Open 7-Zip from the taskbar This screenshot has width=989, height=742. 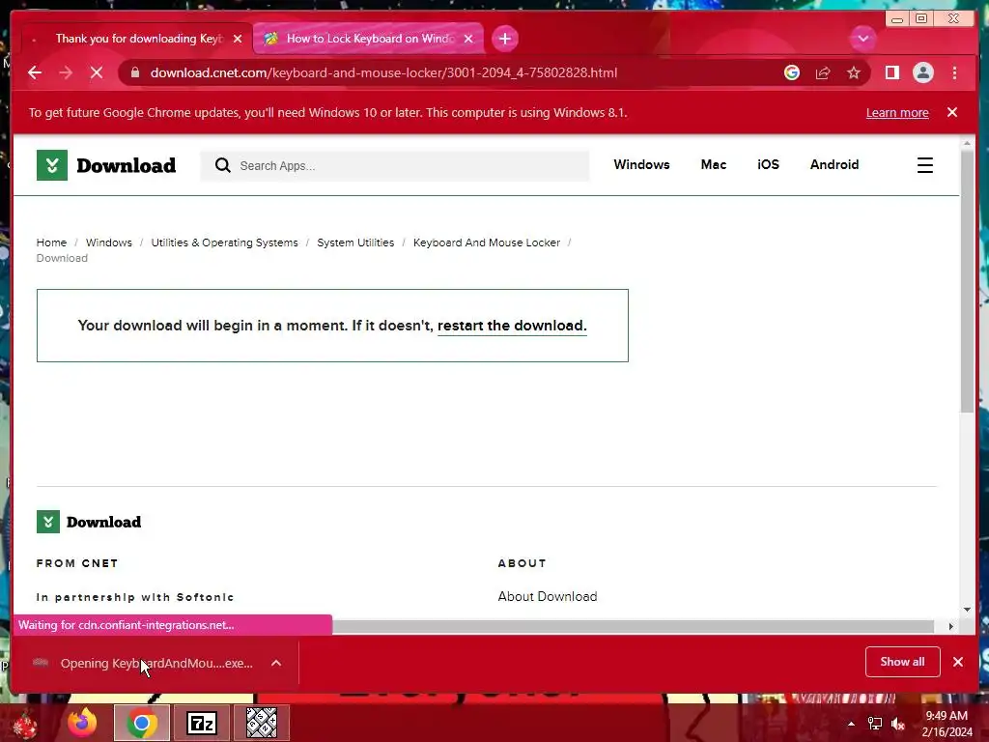202,723
